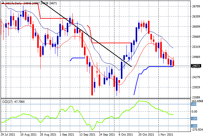This screenshot has height=138, width=203.
Task: Click the current price tag 24671
Action: (196, 66)
